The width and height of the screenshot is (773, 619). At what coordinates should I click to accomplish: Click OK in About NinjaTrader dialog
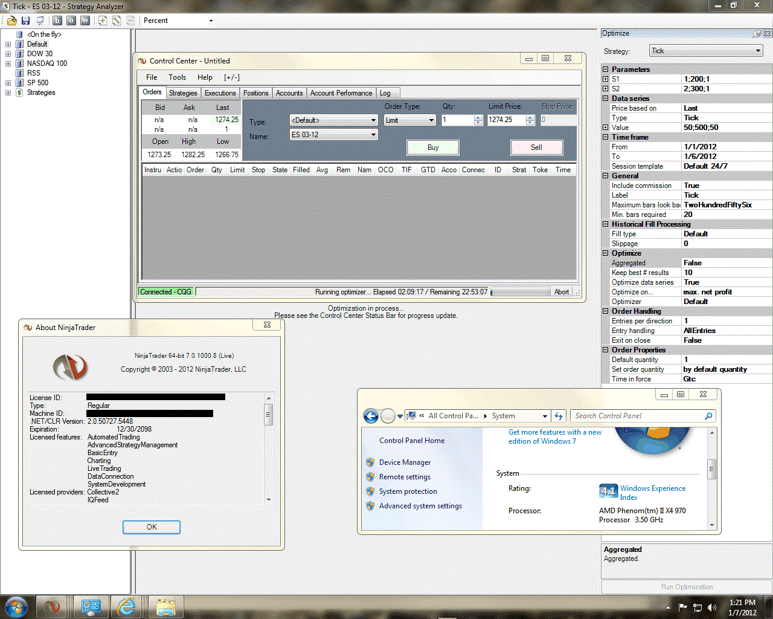coord(152,527)
